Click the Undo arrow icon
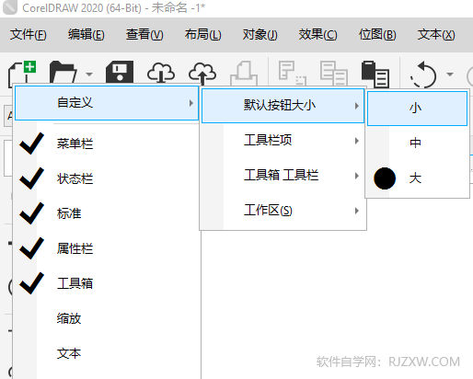This screenshot has height=379, width=473. [423, 75]
